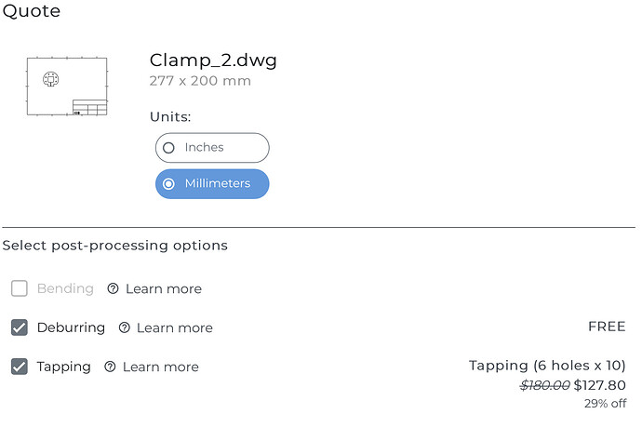Screen dimensions: 642x427
Task: Click the "Tapping (6 holes x 10)" summary text
Action: pos(547,366)
